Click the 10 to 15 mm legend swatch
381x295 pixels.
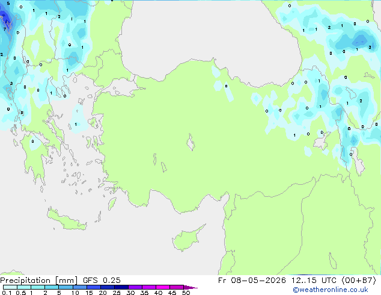click(x=80, y=287)
